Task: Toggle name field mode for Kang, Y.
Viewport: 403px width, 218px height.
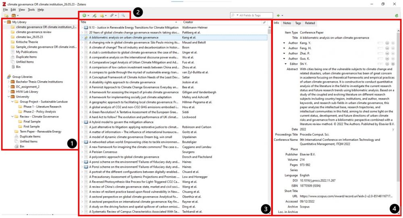Action: (x=380, y=43)
